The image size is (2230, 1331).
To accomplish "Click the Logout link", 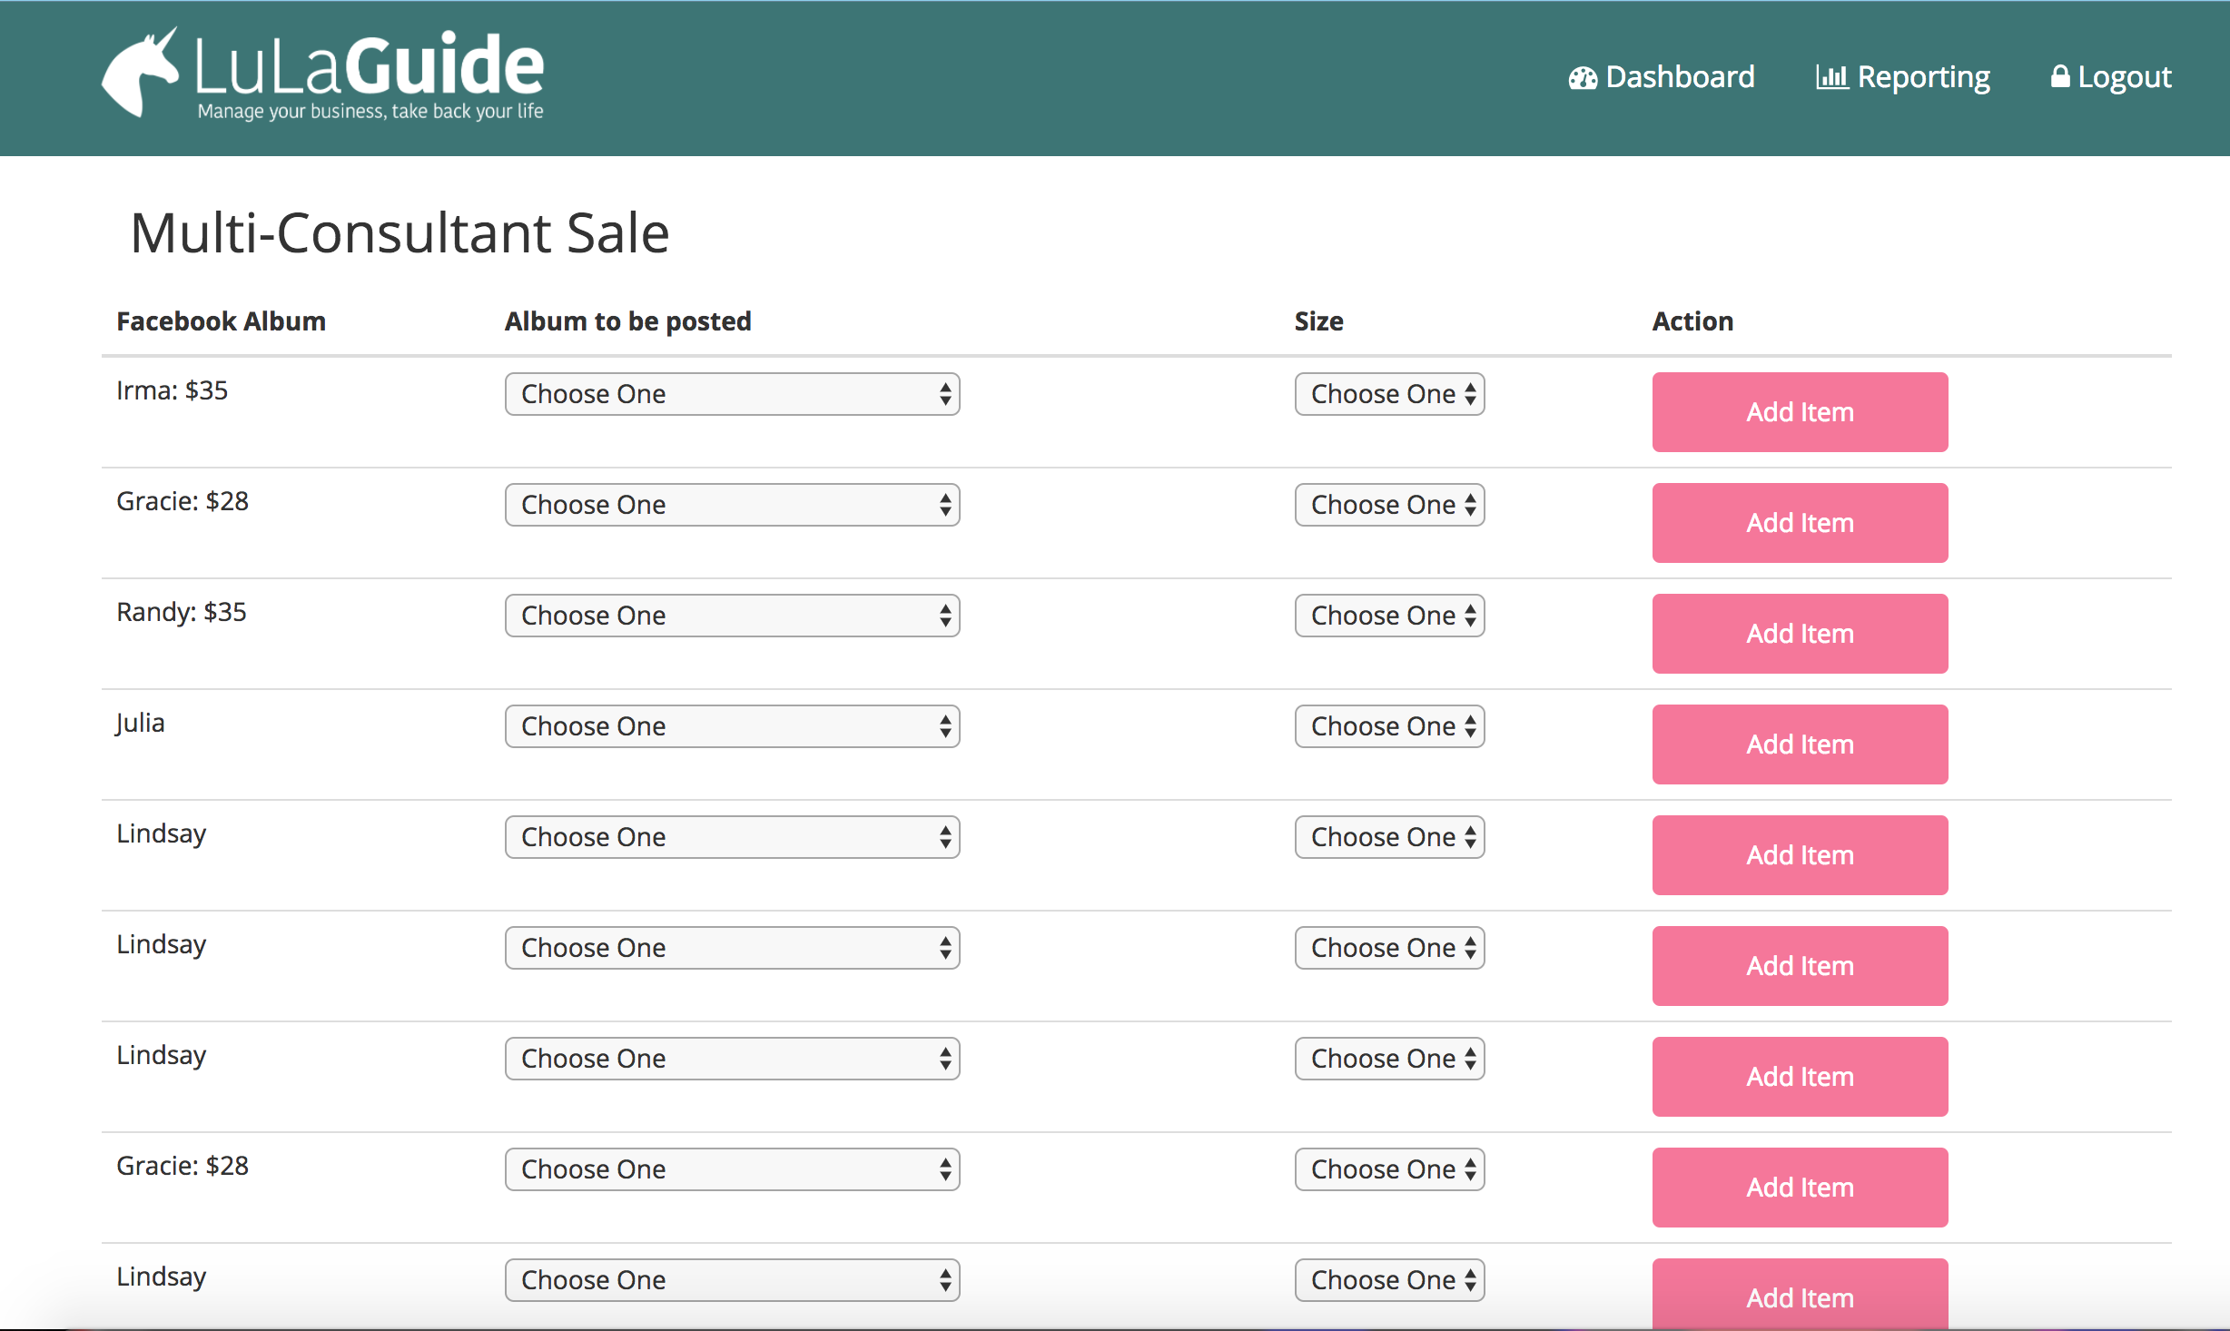I will click(x=2124, y=77).
